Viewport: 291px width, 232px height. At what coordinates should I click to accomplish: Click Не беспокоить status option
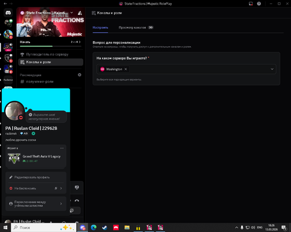36,188
